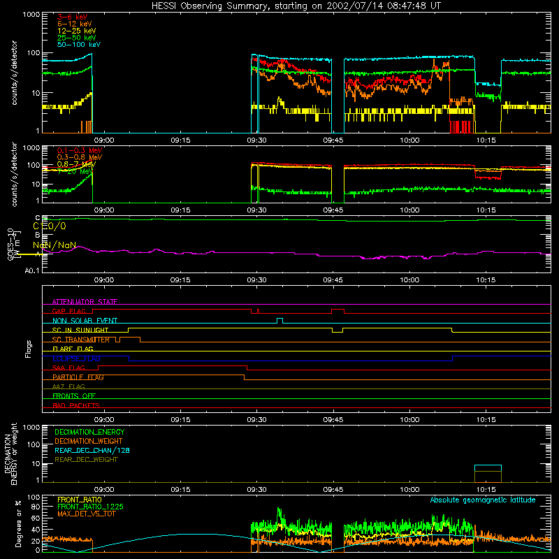
Task: Click the Absolute geomagnetic latitude label
Action: [483, 500]
